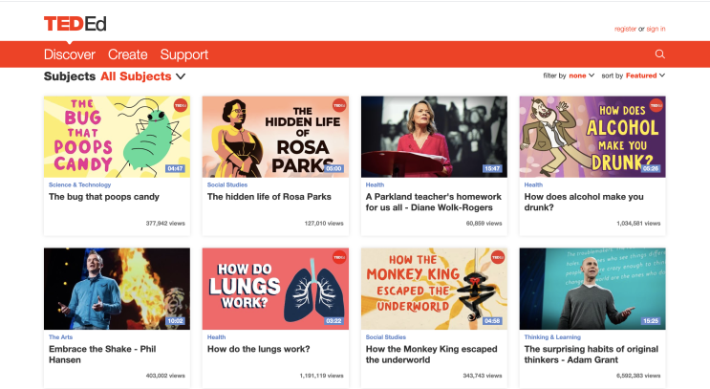This screenshot has width=710, height=389.
Task: Click the TED-Ed badge on the Rosa Parks thumbnail
Action: click(338, 105)
